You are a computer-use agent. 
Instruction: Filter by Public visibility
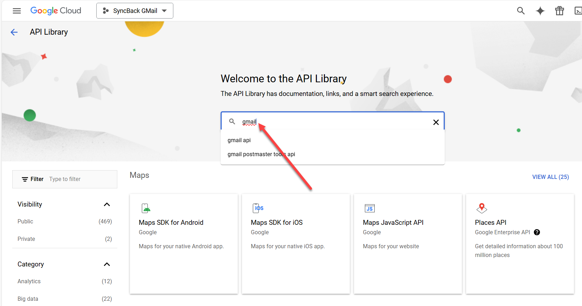tap(26, 221)
